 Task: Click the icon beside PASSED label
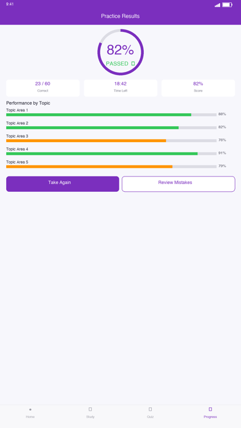pos(133,63)
